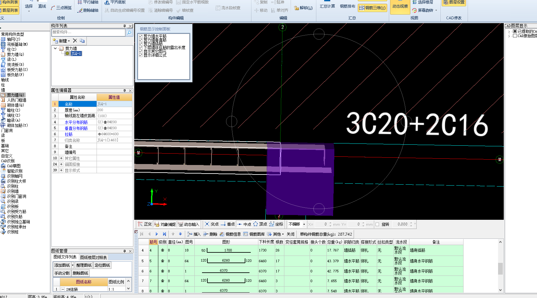
Task: Open the 新建 dropdown
Action: click(61, 41)
